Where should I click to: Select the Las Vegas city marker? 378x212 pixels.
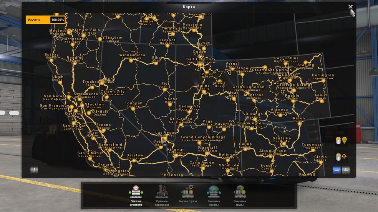(x=164, y=138)
